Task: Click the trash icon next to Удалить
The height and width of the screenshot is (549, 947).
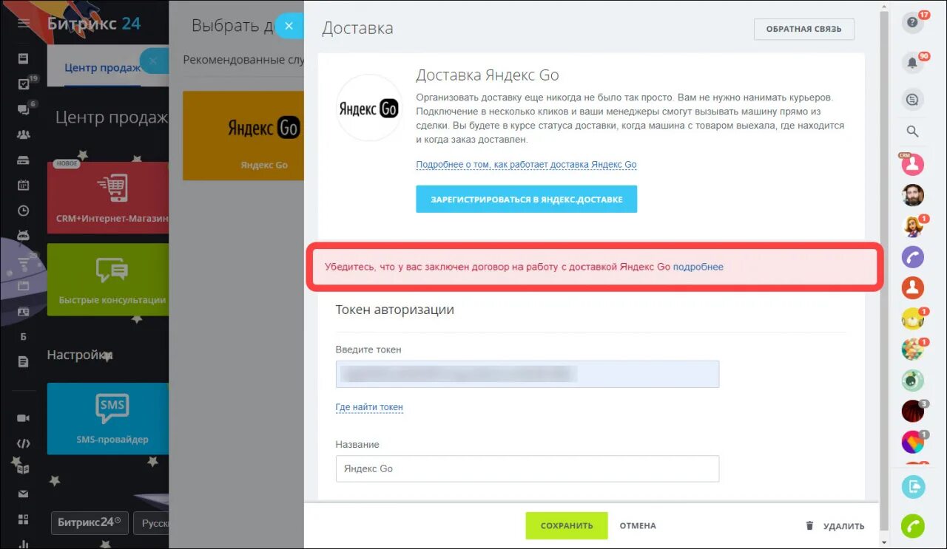Action: pyautogui.click(x=809, y=526)
